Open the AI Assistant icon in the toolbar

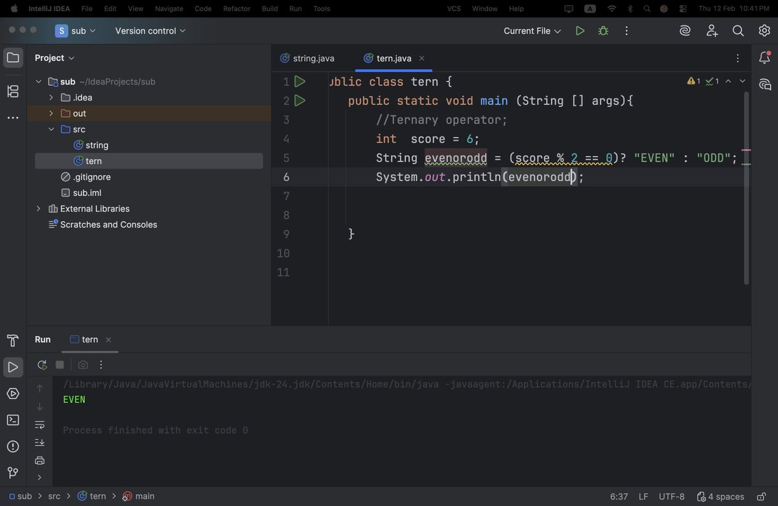point(685,30)
